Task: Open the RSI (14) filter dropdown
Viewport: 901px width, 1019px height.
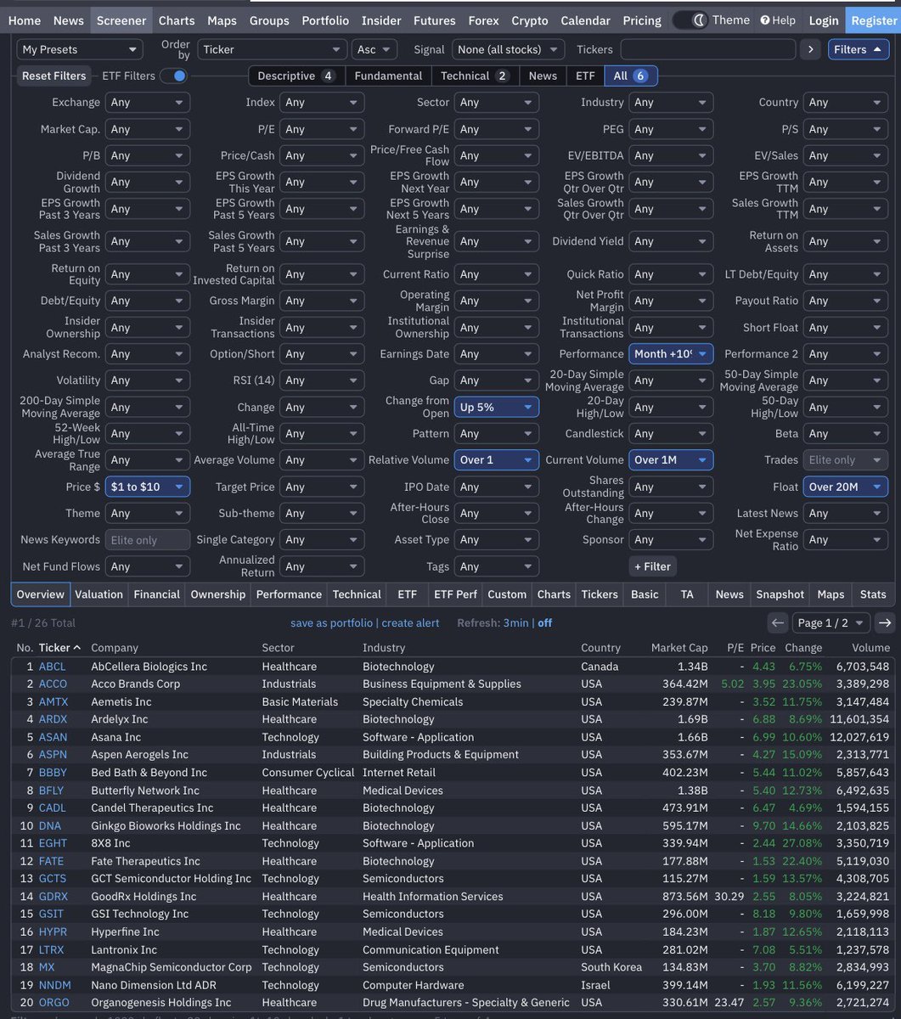Action: point(322,380)
